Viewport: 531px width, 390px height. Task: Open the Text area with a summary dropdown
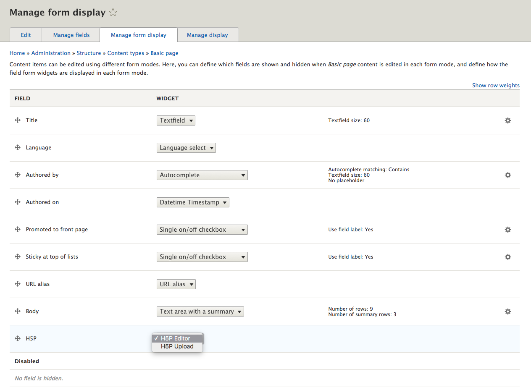(200, 311)
